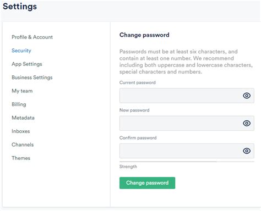This screenshot has width=261, height=211.
Task: Click the password Strength meter bar
Action: (187, 162)
